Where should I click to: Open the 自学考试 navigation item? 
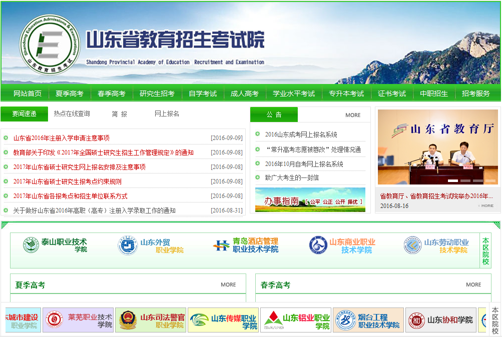pyautogui.click(x=203, y=93)
